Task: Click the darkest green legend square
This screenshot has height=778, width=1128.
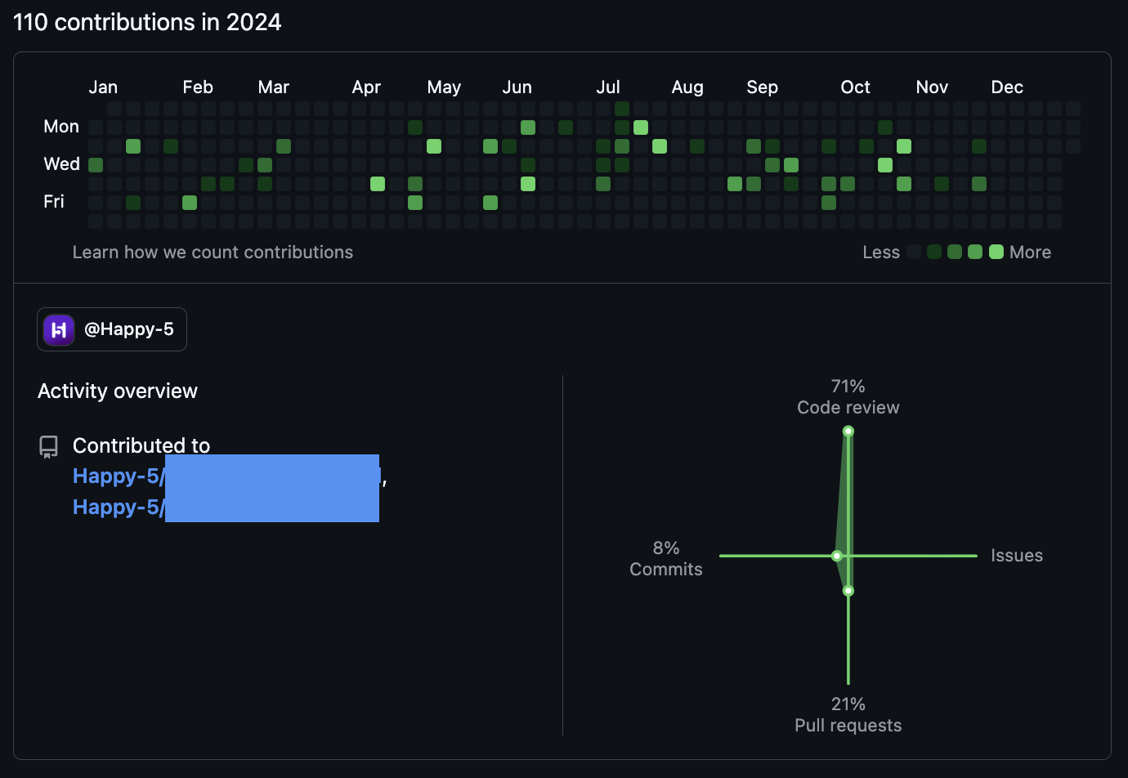Action: [934, 252]
